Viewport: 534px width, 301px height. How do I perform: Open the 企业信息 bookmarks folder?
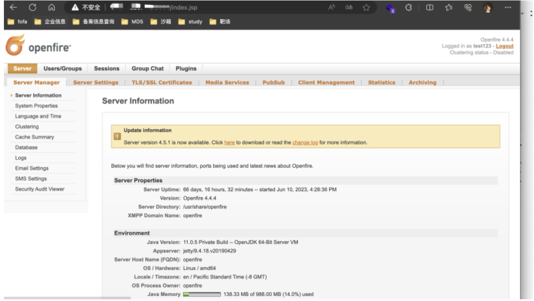tap(50, 22)
